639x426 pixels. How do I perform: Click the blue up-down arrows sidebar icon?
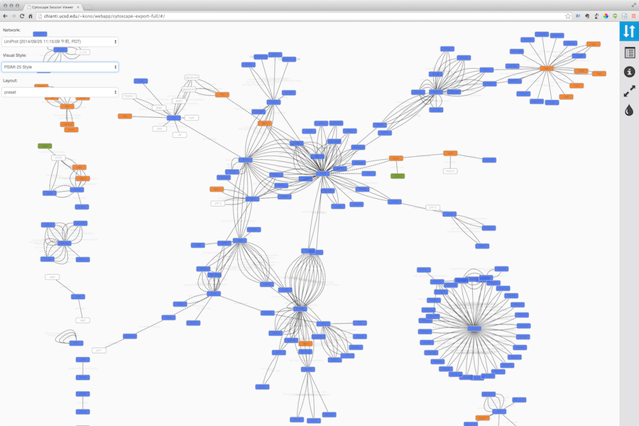(x=628, y=31)
